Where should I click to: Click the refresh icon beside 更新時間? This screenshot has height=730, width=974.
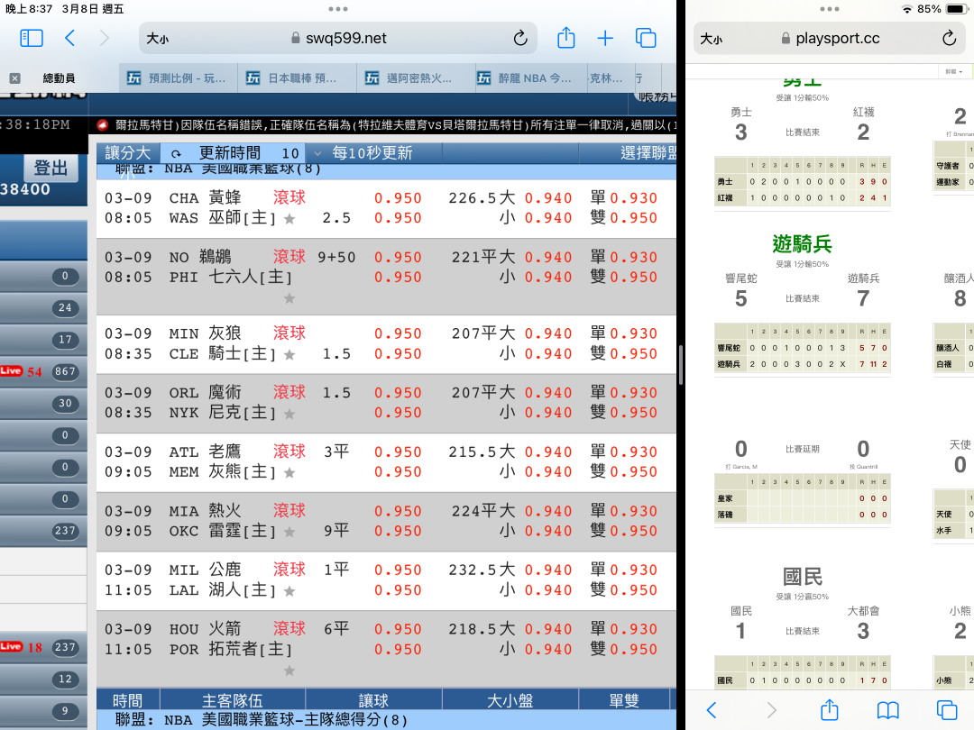click(x=177, y=153)
